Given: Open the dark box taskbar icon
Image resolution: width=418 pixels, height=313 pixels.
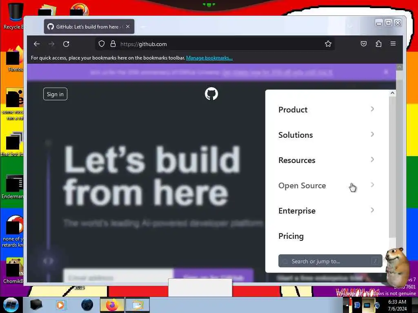Looking at the screenshot, I should (x=36, y=305).
